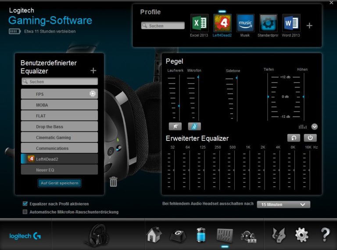Adjust the Laufwerk volume slider
This screenshot has width=337, height=250.
point(179,106)
